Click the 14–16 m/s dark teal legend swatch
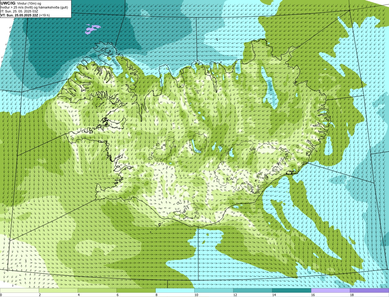 tap(292, 290)
